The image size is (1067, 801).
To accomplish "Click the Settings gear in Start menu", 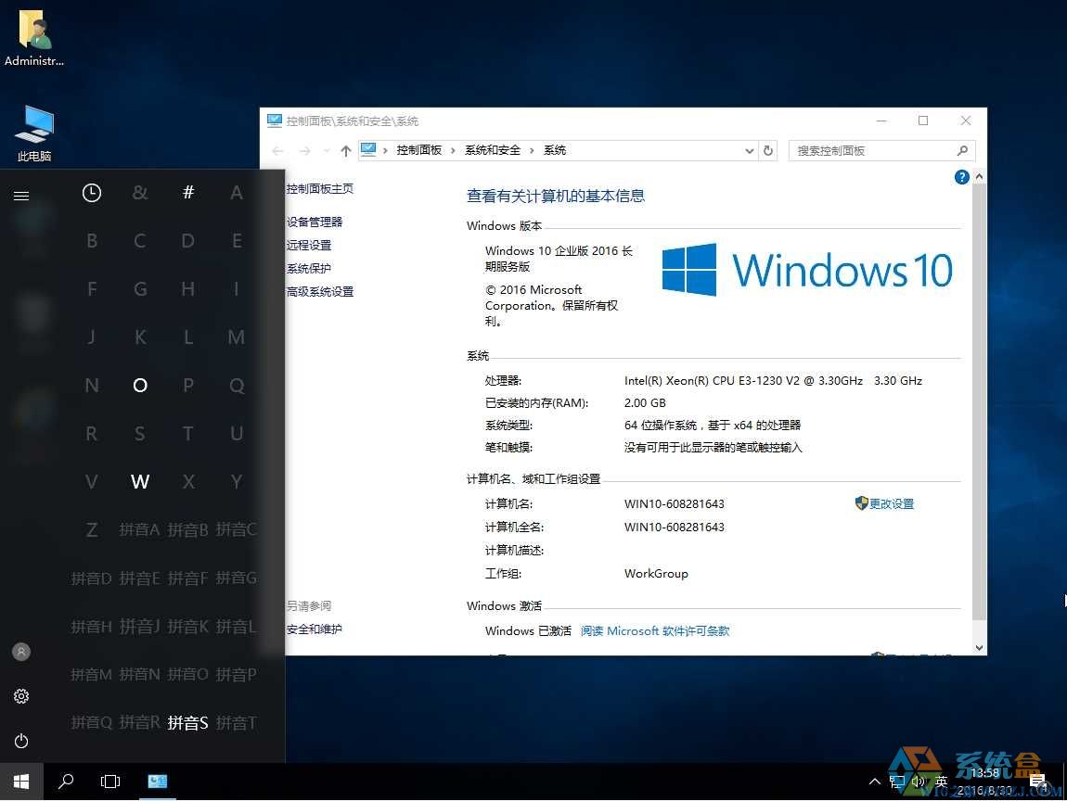I will click(x=20, y=696).
